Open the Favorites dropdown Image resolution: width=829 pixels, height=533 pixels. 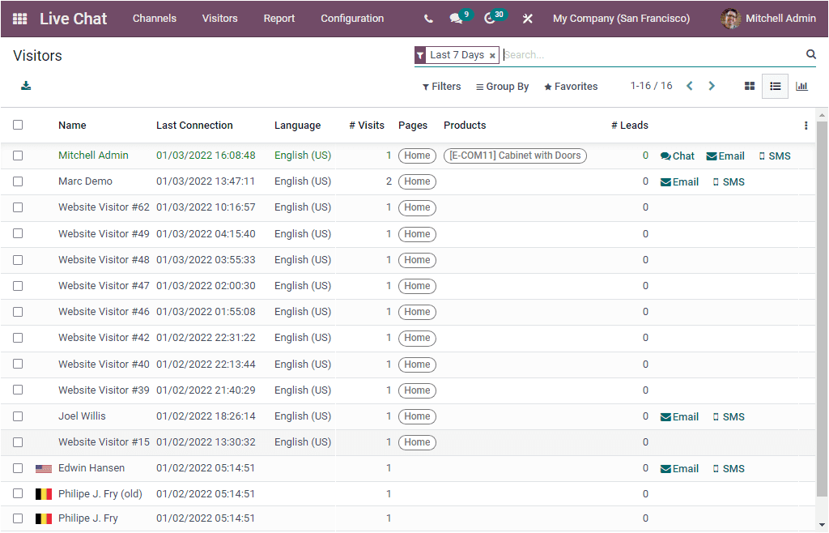(x=571, y=86)
